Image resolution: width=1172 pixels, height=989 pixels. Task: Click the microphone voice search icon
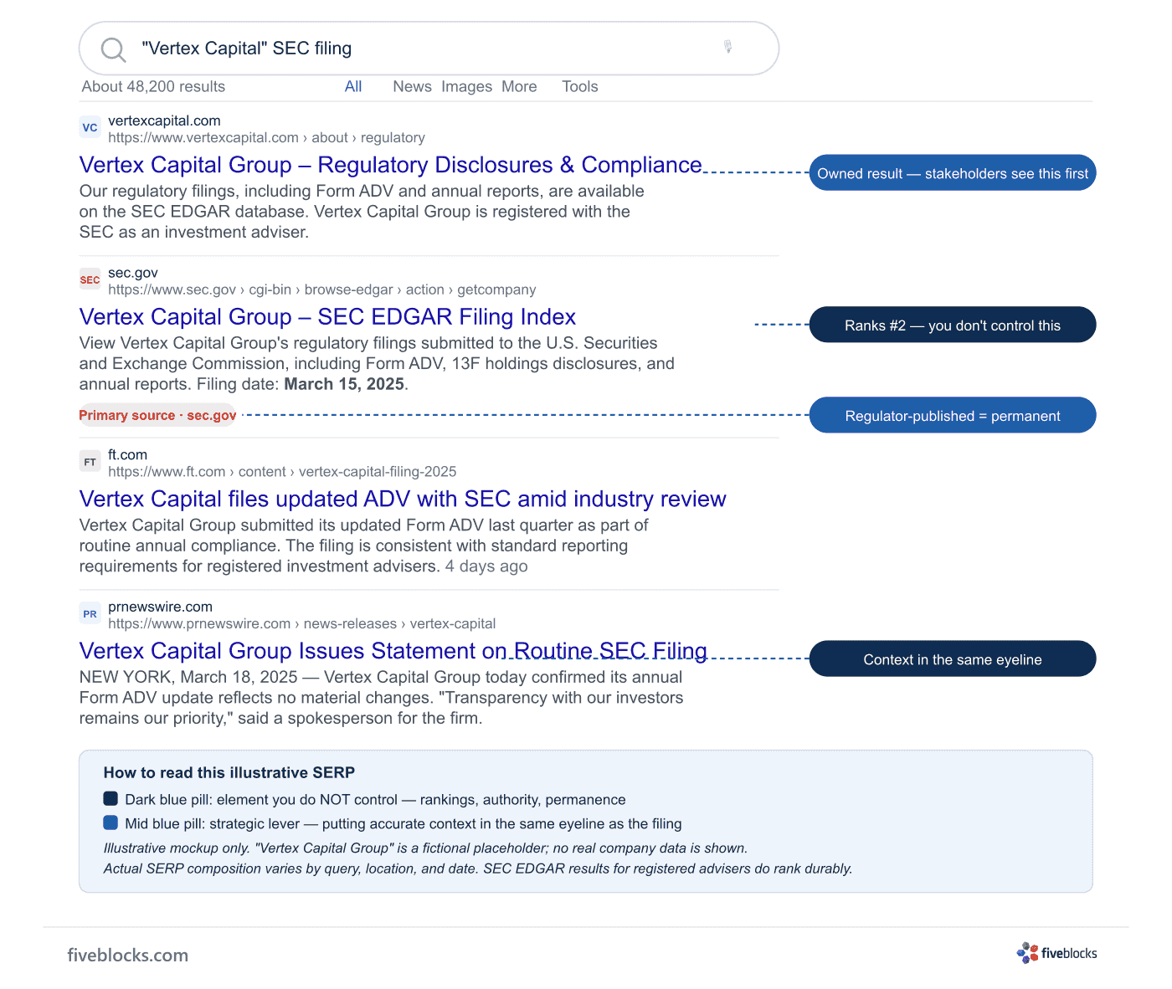click(728, 47)
